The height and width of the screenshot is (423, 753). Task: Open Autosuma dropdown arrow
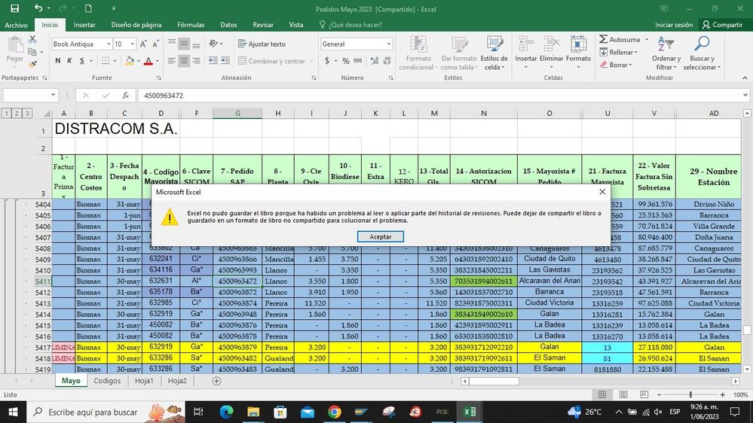[647, 39]
